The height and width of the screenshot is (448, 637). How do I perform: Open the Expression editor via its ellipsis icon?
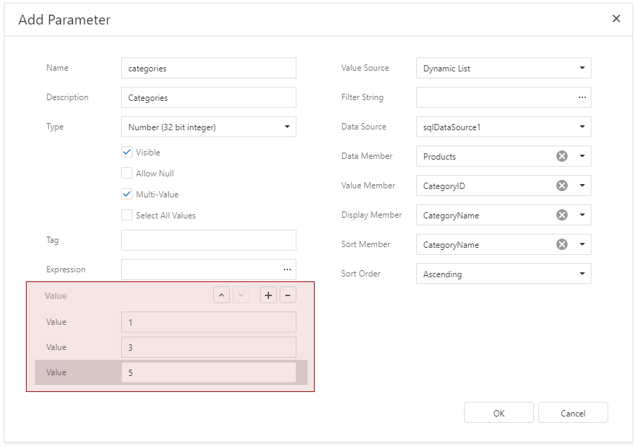(x=287, y=269)
